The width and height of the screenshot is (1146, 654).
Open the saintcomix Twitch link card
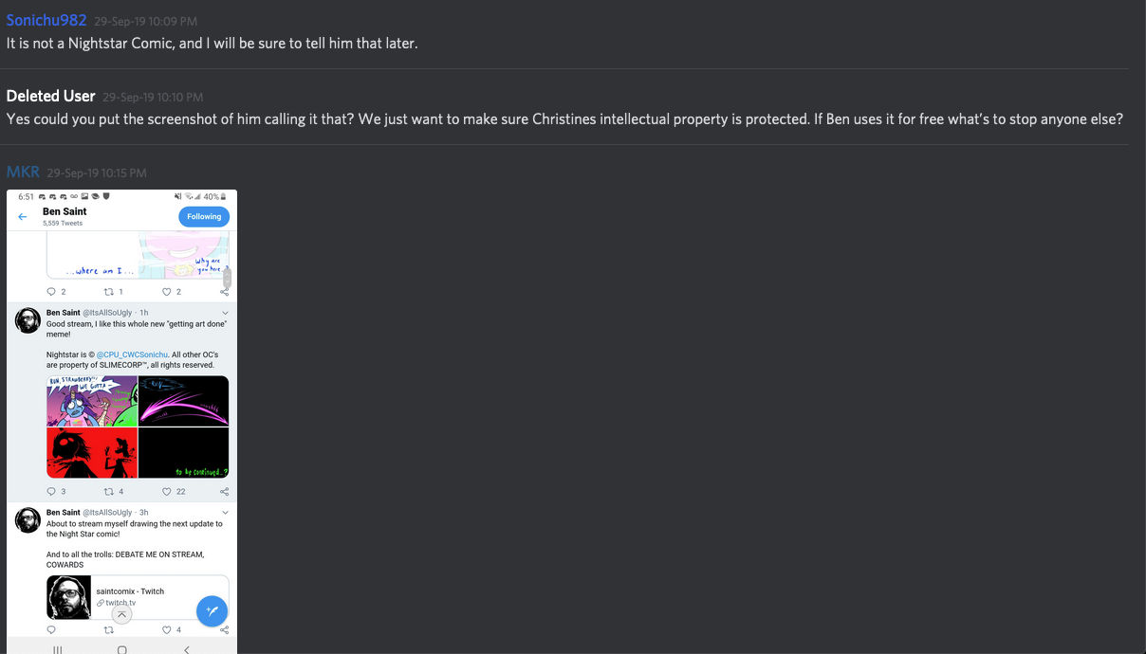(138, 596)
